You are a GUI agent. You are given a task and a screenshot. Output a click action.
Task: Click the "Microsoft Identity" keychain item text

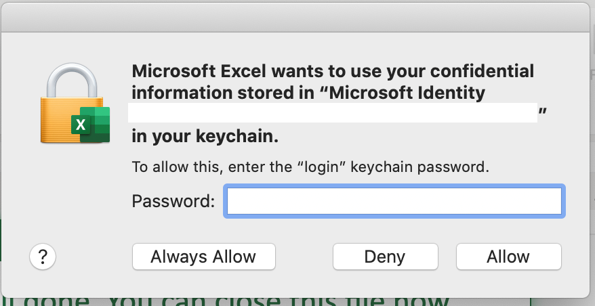(407, 93)
